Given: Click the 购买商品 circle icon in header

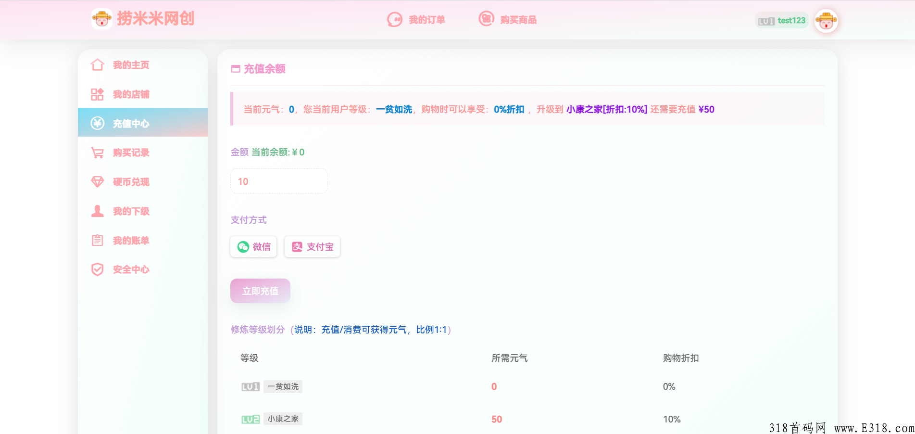Looking at the screenshot, I should point(486,19).
